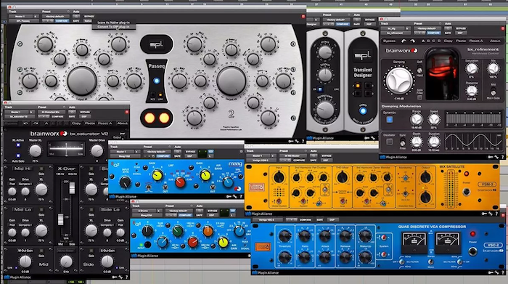The width and height of the screenshot is (508, 284).
Task: Click the Power switch on VSM-3 Mix Satellite
Action: [x=466, y=192]
